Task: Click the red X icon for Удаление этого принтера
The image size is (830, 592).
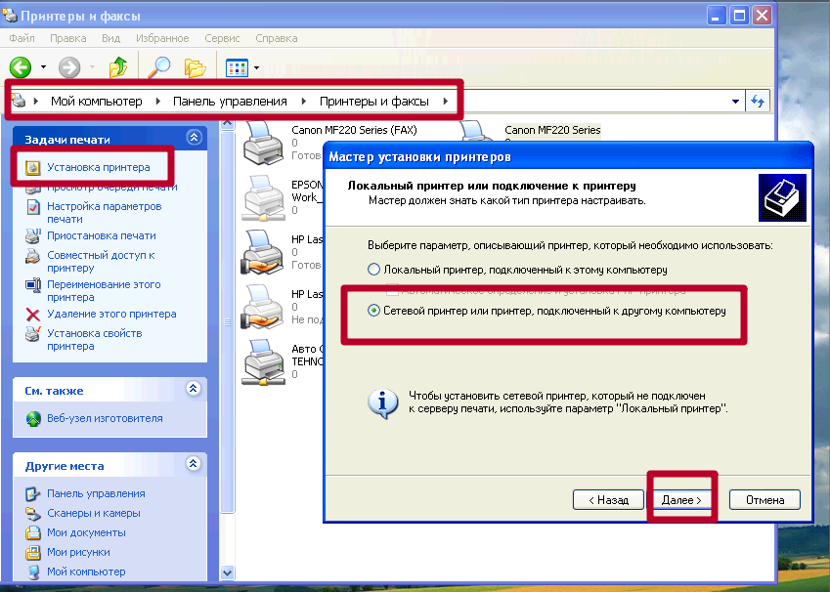Action: (x=34, y=316)
